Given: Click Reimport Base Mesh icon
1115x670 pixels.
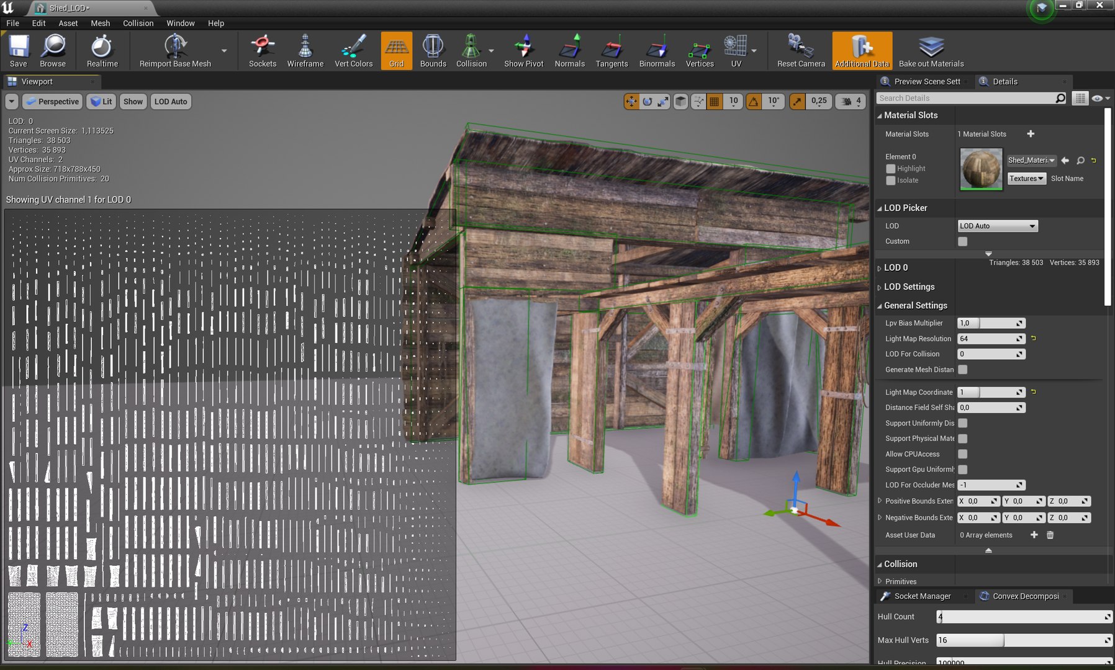Looking at the screenshot, I should pos(175,51).
